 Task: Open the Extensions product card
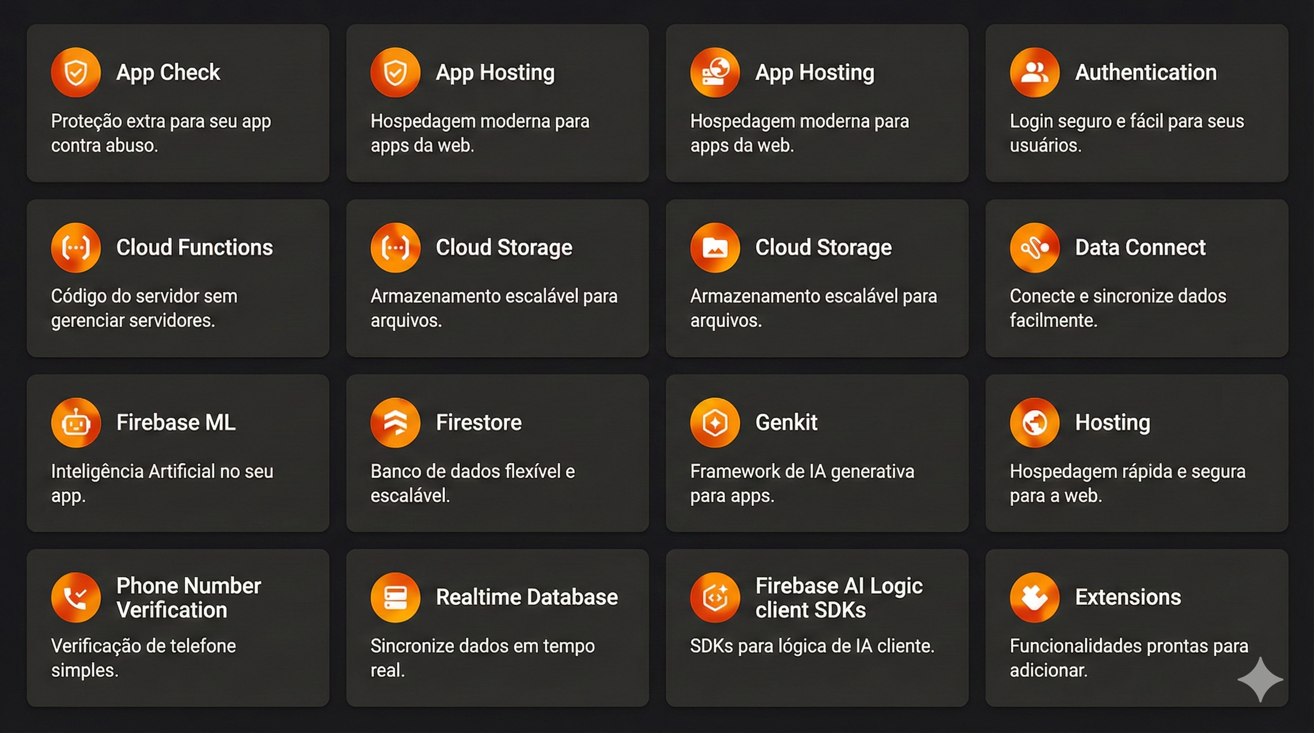click(1136, 627)
